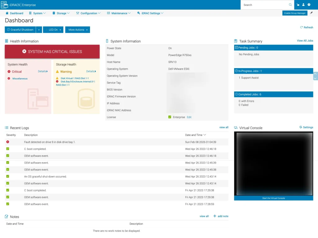Click the search magnifier icon

point(290,5)
